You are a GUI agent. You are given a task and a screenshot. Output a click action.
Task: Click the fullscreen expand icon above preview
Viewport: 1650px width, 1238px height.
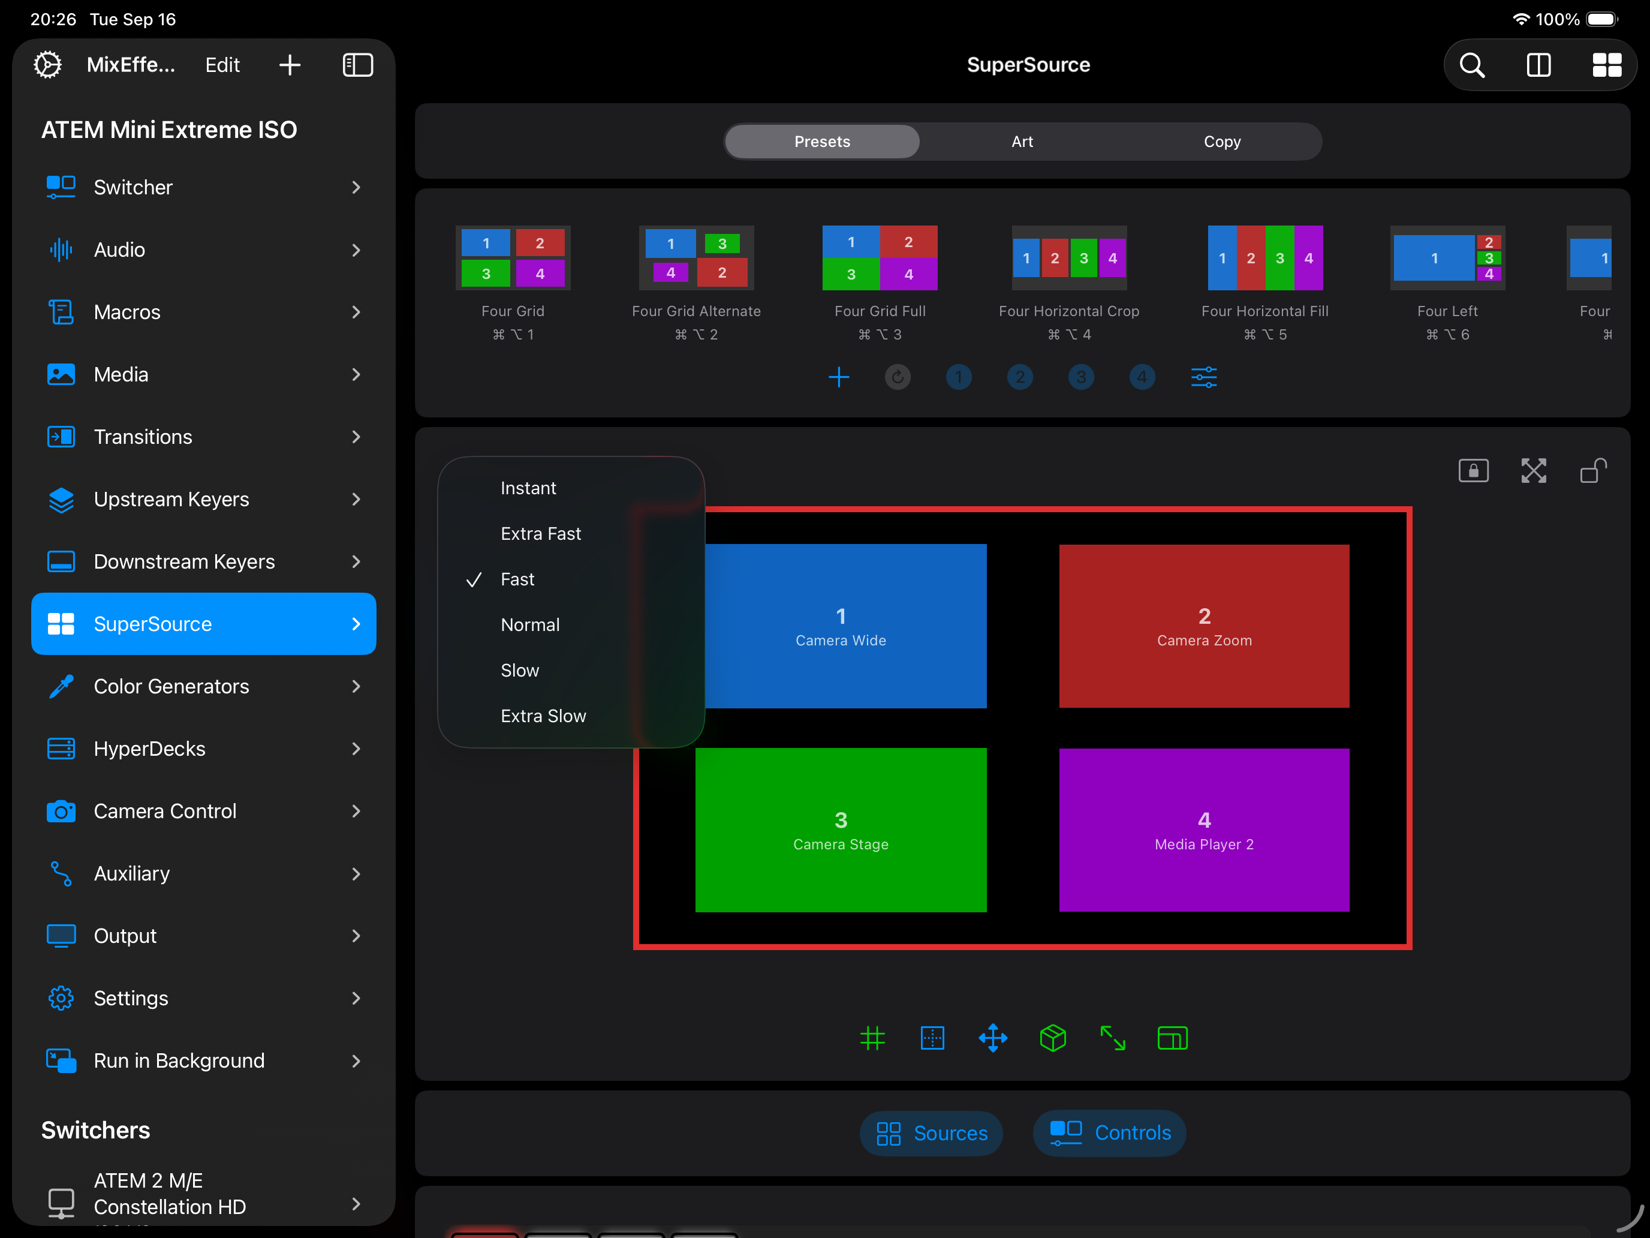click(x=1533, y=471)
